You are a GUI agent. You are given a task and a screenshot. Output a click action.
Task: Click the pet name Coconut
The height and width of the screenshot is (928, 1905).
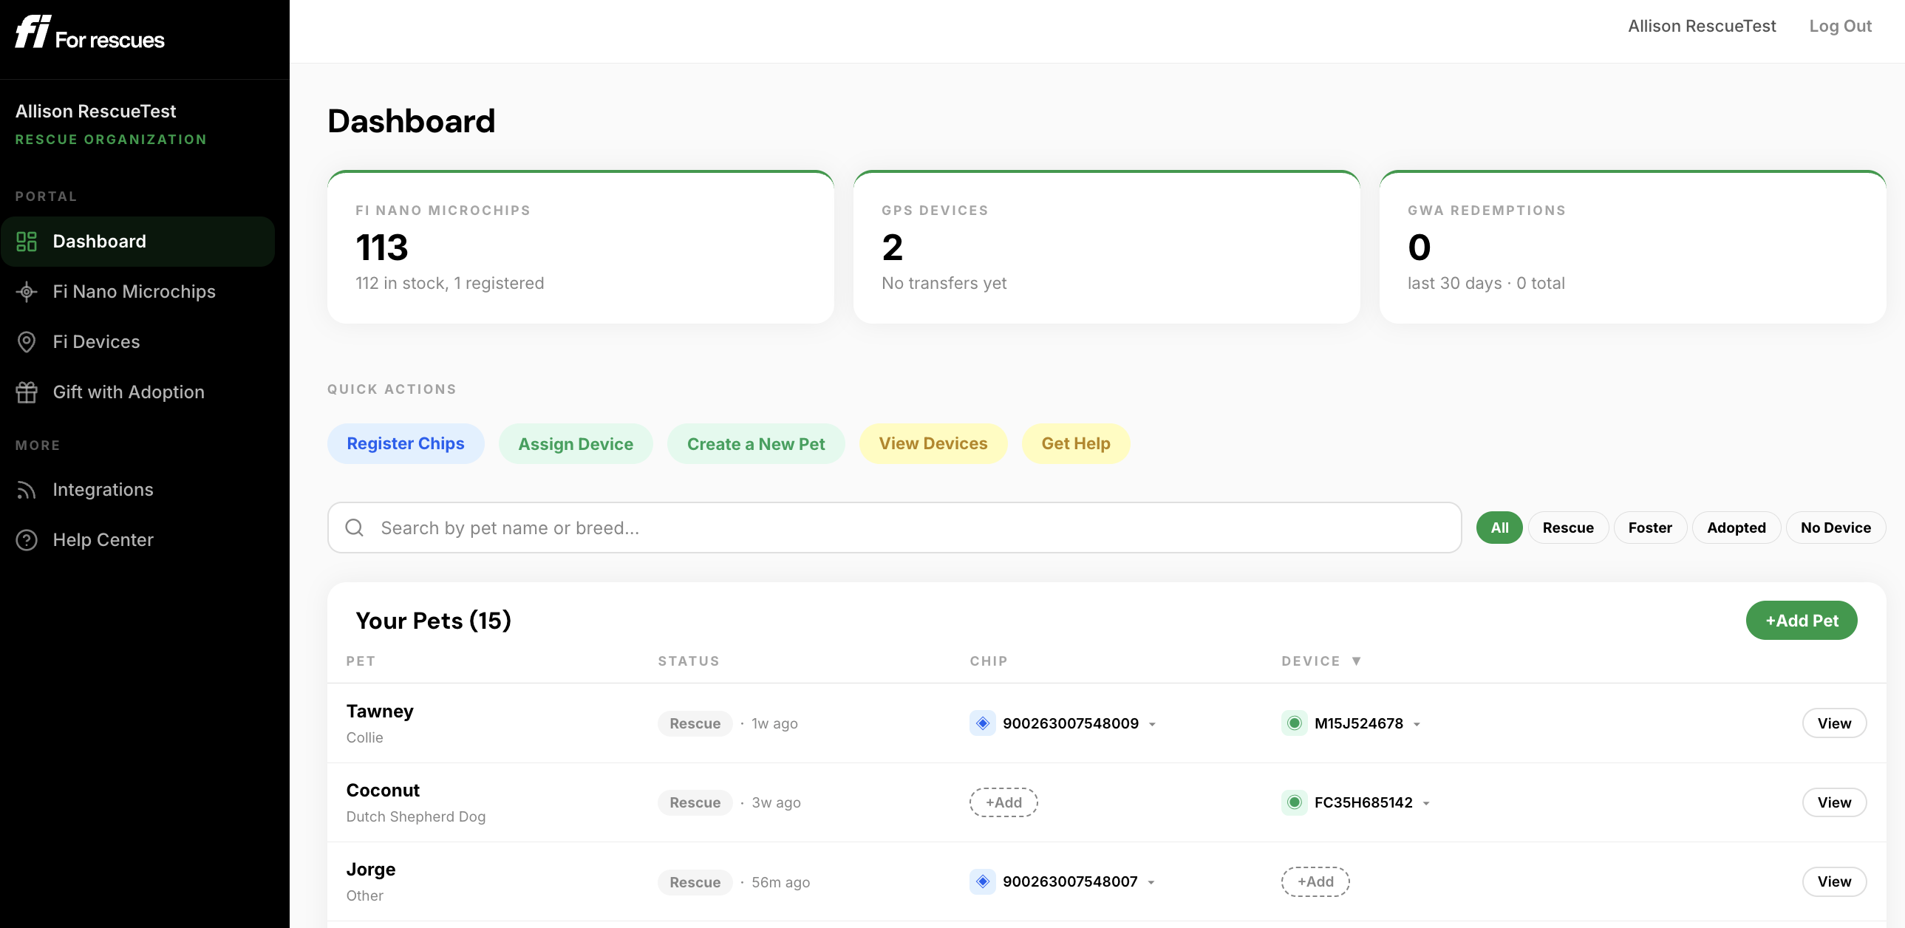click(382, 791)
